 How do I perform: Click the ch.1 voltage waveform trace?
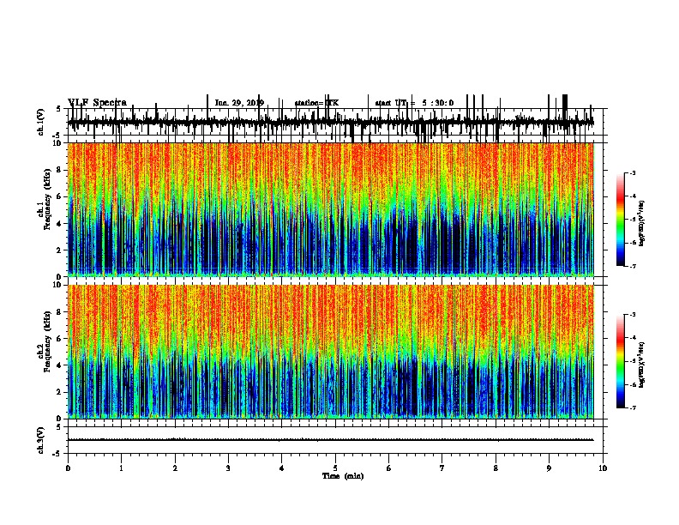(x=330, y=122)
